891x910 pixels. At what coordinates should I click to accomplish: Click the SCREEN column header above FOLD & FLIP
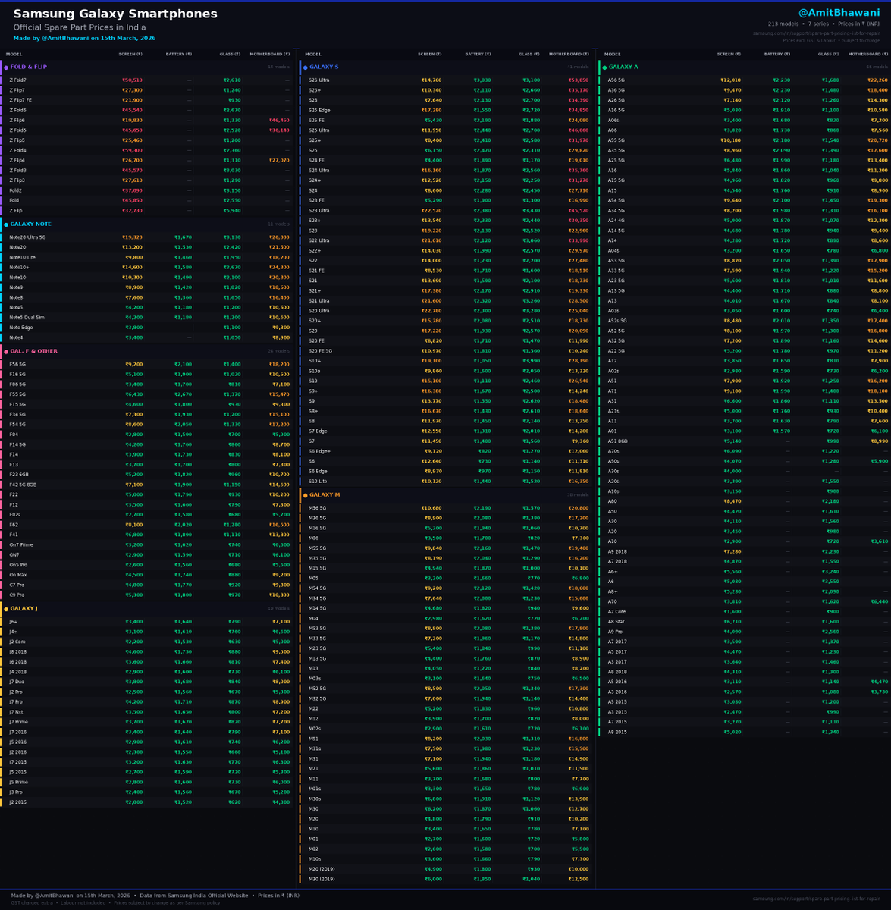tap(130, 55)
